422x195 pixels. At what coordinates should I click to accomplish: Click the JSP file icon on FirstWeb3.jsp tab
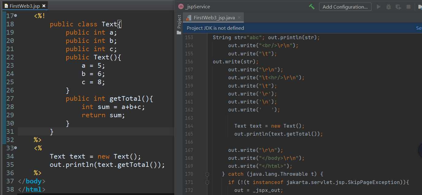6,6
